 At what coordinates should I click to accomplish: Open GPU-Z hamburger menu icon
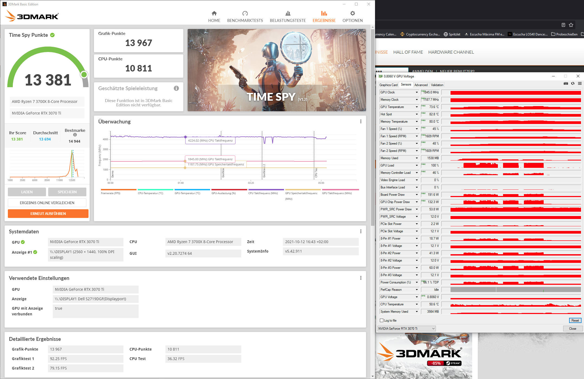click(x=580, y=83)
